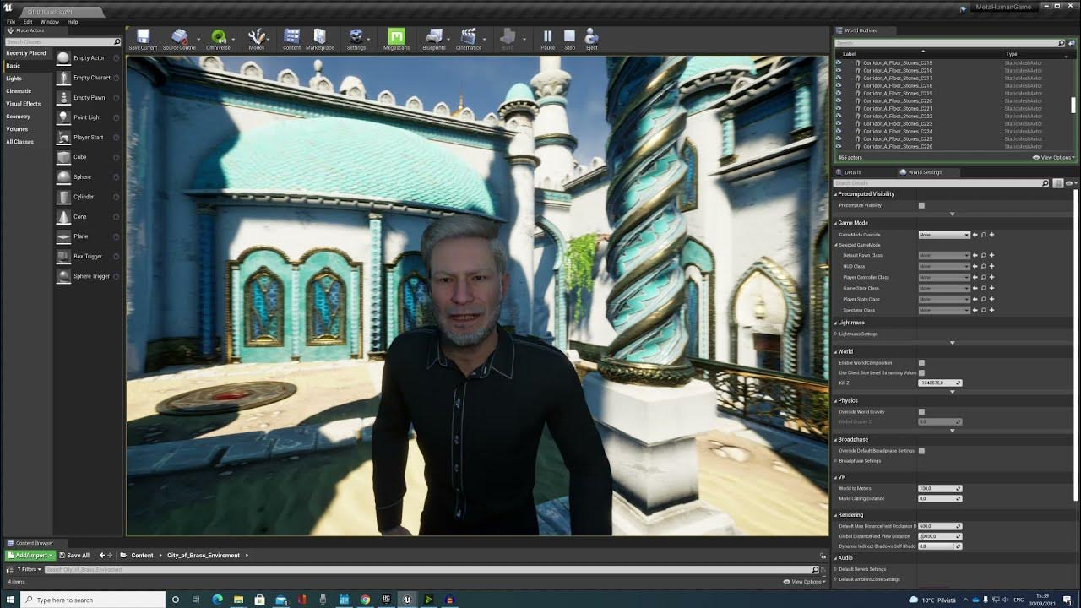The height and width of the screenshot is (608, 1081).
Task: Select the Point Light actor icon
Action: [x=63, y=117]
